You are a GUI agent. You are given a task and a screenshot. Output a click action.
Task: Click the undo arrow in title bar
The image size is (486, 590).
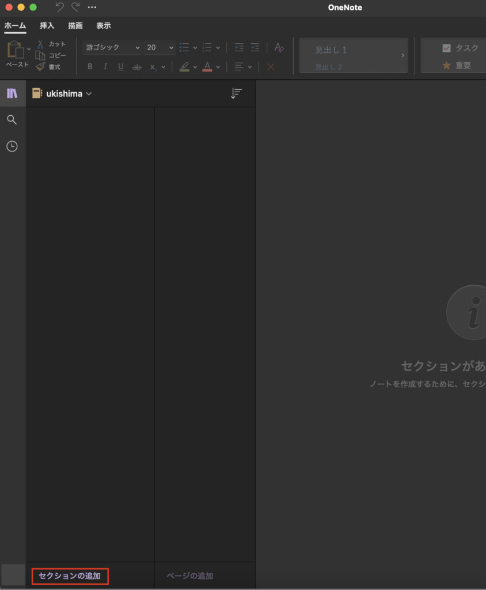59,7
